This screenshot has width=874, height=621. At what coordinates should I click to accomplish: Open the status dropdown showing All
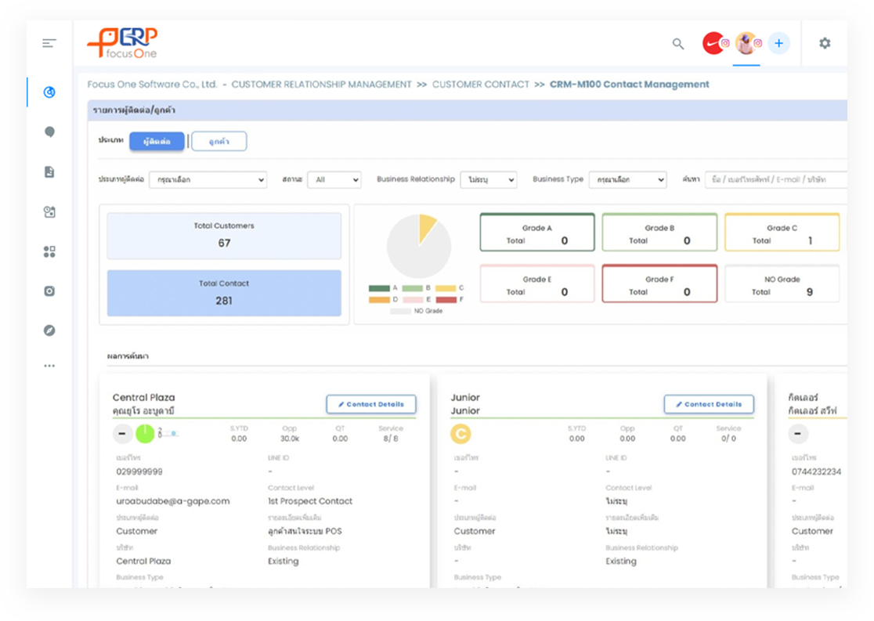coord(334,179)
